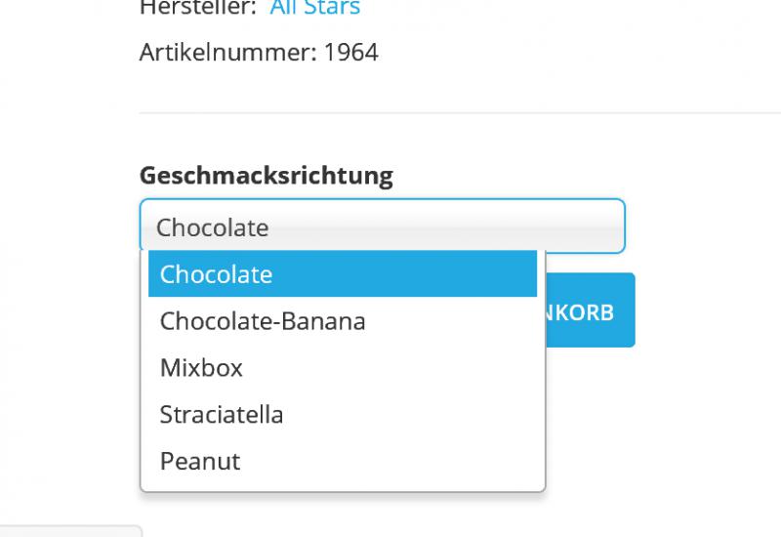Image resolution: width=781 pixels, height=537 pixels.
Task: Click the blue highlighted row's empty area
Action: click(x=405, y=274)
